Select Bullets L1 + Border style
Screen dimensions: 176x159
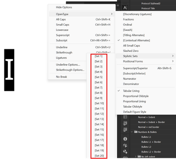151,142
